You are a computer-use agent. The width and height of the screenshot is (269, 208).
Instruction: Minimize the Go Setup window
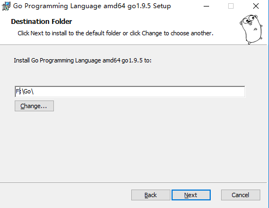coord(206,6)
